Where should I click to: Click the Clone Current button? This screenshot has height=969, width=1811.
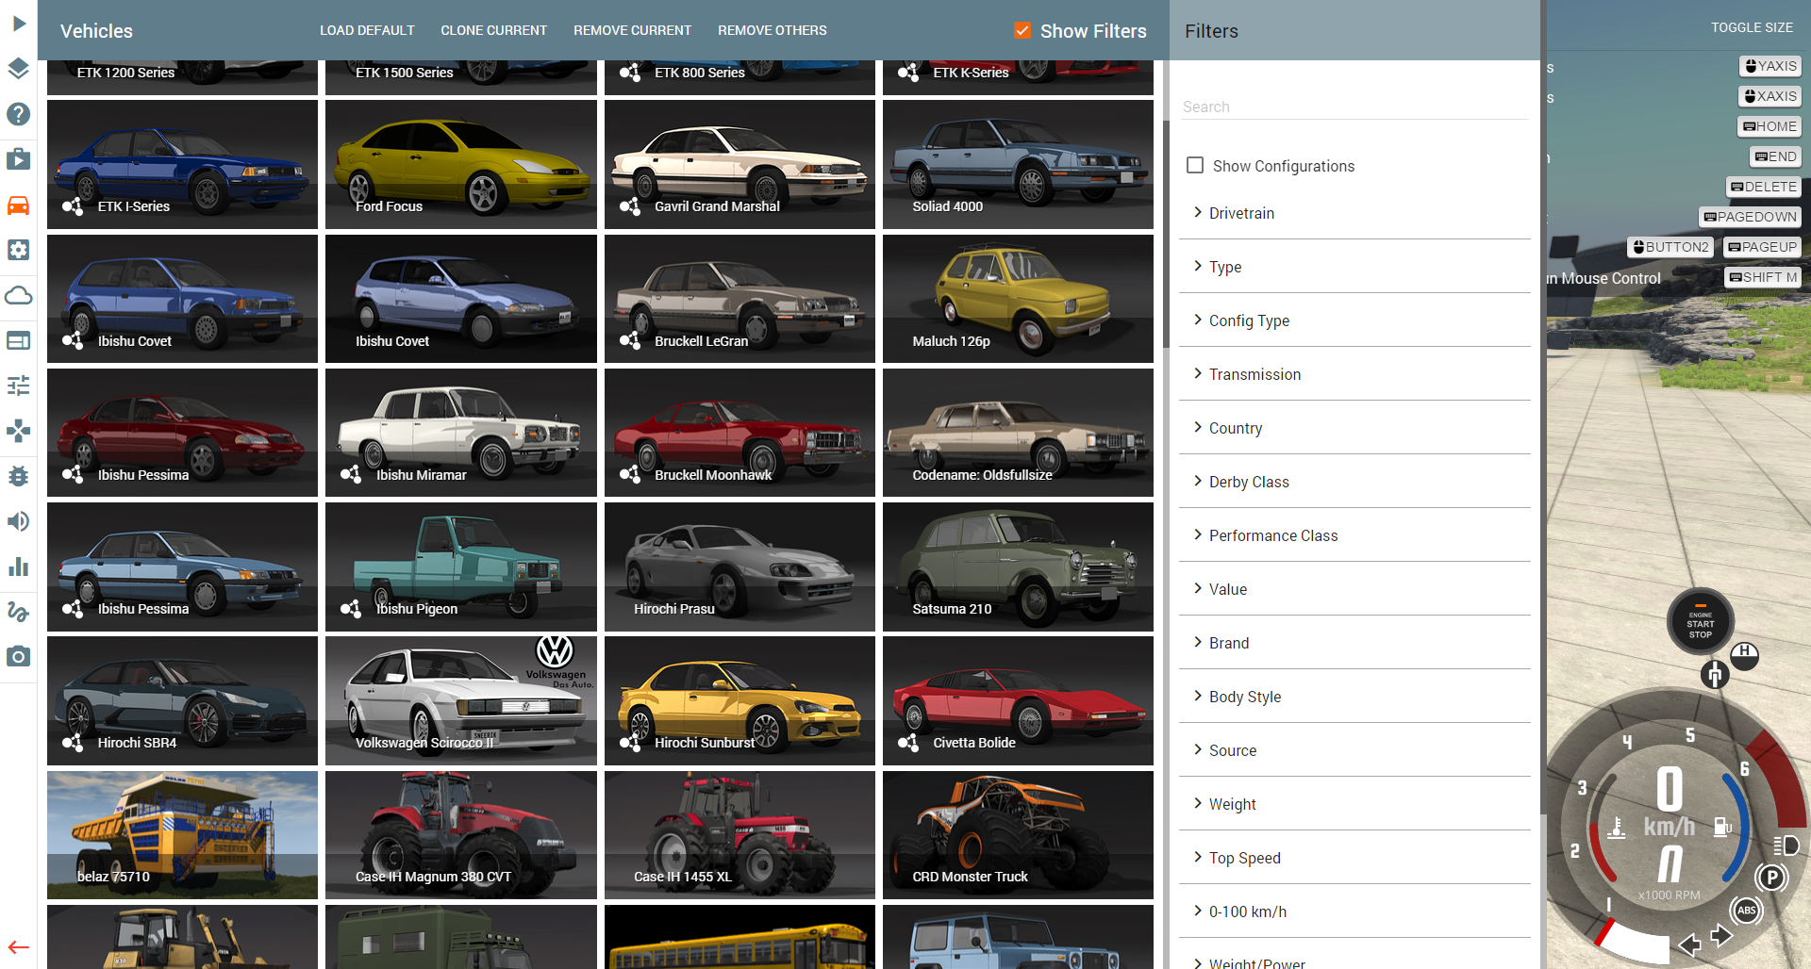(x=493, y=30)
